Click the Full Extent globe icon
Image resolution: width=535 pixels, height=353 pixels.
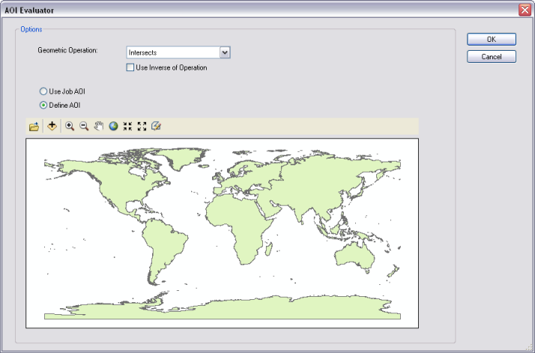(113, 126)
